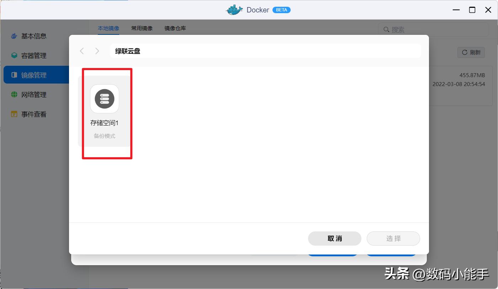Navigate forward with the right arrow
This screenshot has width=498, height=289.
click(x=97, y=51)
